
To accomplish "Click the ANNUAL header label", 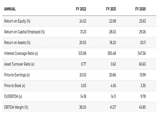I will pos(10,9).
